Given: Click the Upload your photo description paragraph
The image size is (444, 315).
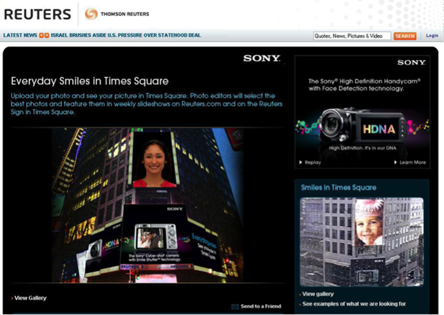Looking at the screenshot, I should point(147,104).
